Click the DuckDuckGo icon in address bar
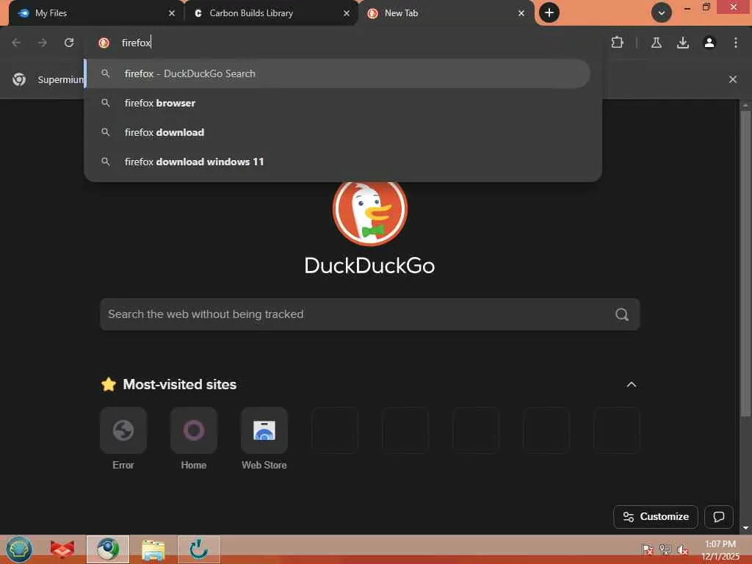This screenshot has width=752, height=564. (x=104, y=43)
